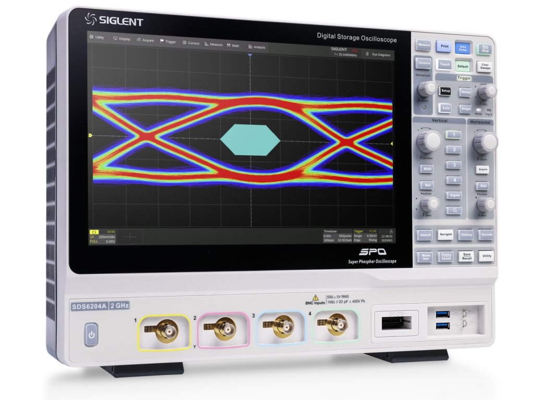This screenshot has height=400, width=534.
Task: Select Single trigger mode button
Action: click(x=466, y=109)
